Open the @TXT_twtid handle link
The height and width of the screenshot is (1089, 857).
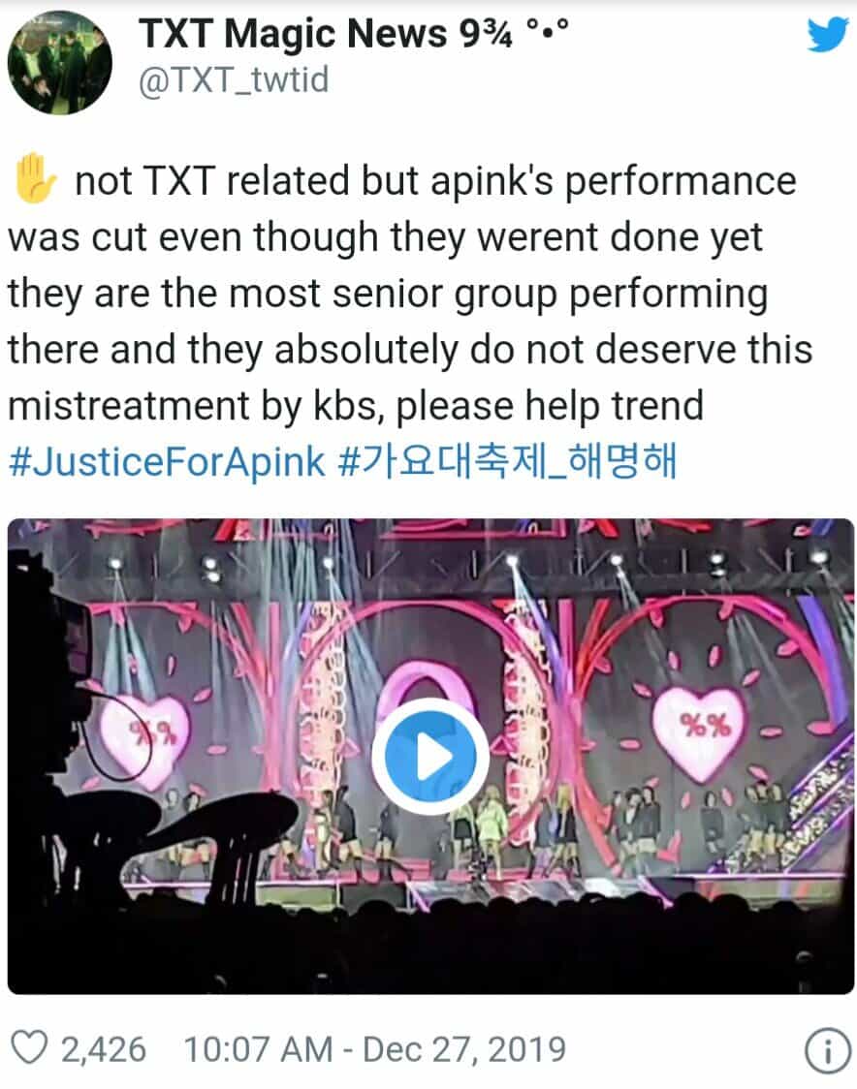click(x=234, y=80)
